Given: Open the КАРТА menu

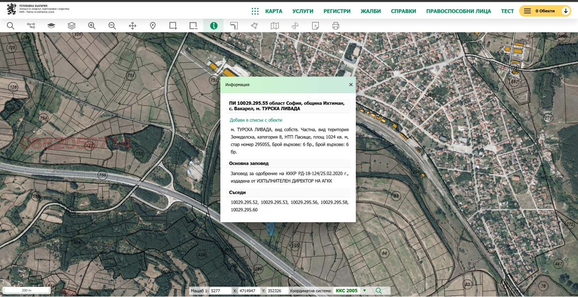Looking at the screenshot, I should 274,11.
